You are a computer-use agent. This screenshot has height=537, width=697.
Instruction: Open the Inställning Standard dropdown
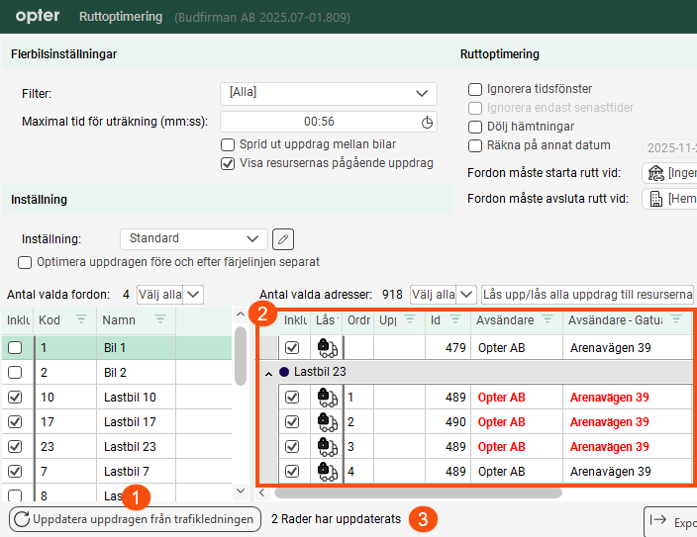coord(193,238)
